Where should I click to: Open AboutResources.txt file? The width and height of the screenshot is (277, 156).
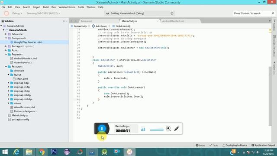[x=24, y=107]
